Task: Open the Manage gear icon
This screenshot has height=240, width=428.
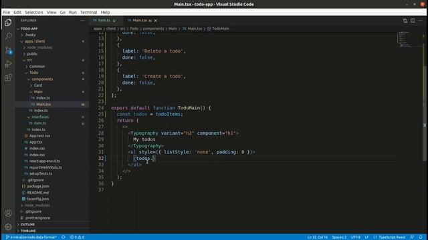Action: [8, 227]
